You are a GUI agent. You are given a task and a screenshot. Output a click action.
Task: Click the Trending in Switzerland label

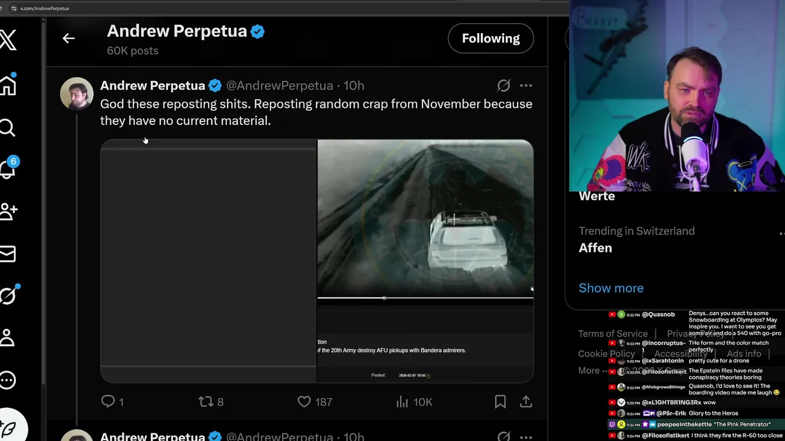pos(637,231)
